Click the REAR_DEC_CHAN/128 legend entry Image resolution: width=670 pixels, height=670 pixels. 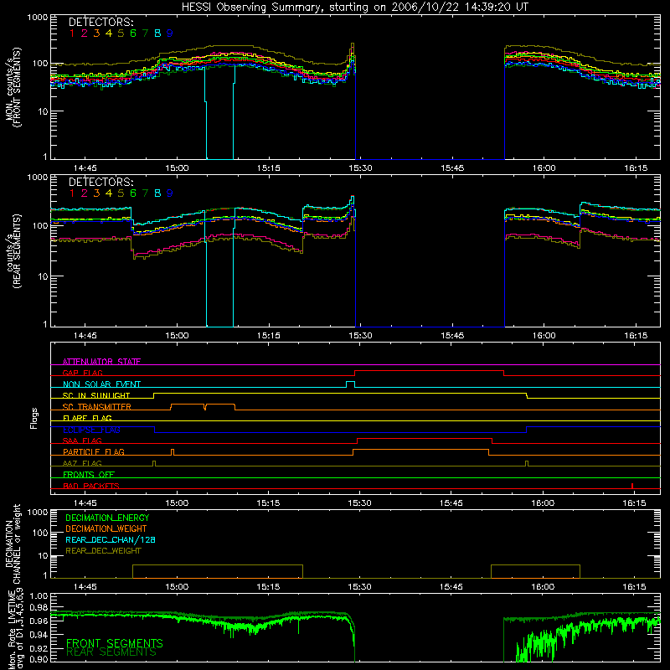click(111, 540)
